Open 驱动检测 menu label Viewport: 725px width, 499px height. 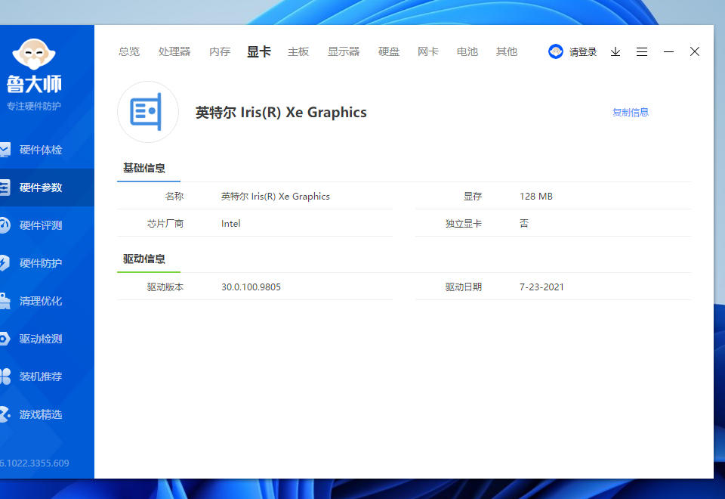[x=41, y=339]
